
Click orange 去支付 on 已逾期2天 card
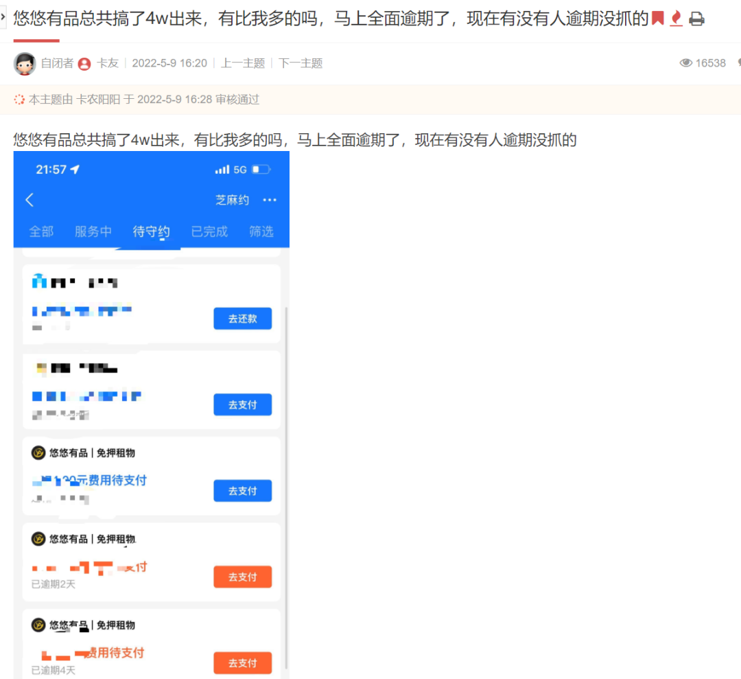[242, 577]
